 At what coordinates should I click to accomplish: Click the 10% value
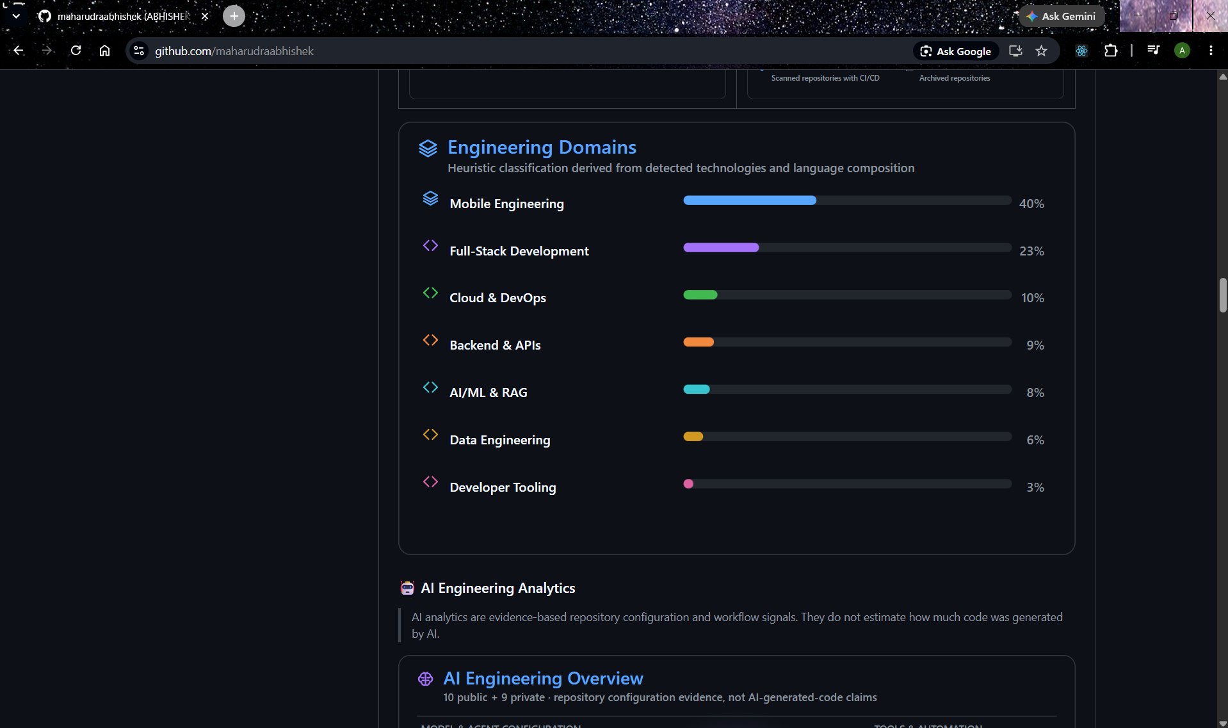click(1032, 298)
